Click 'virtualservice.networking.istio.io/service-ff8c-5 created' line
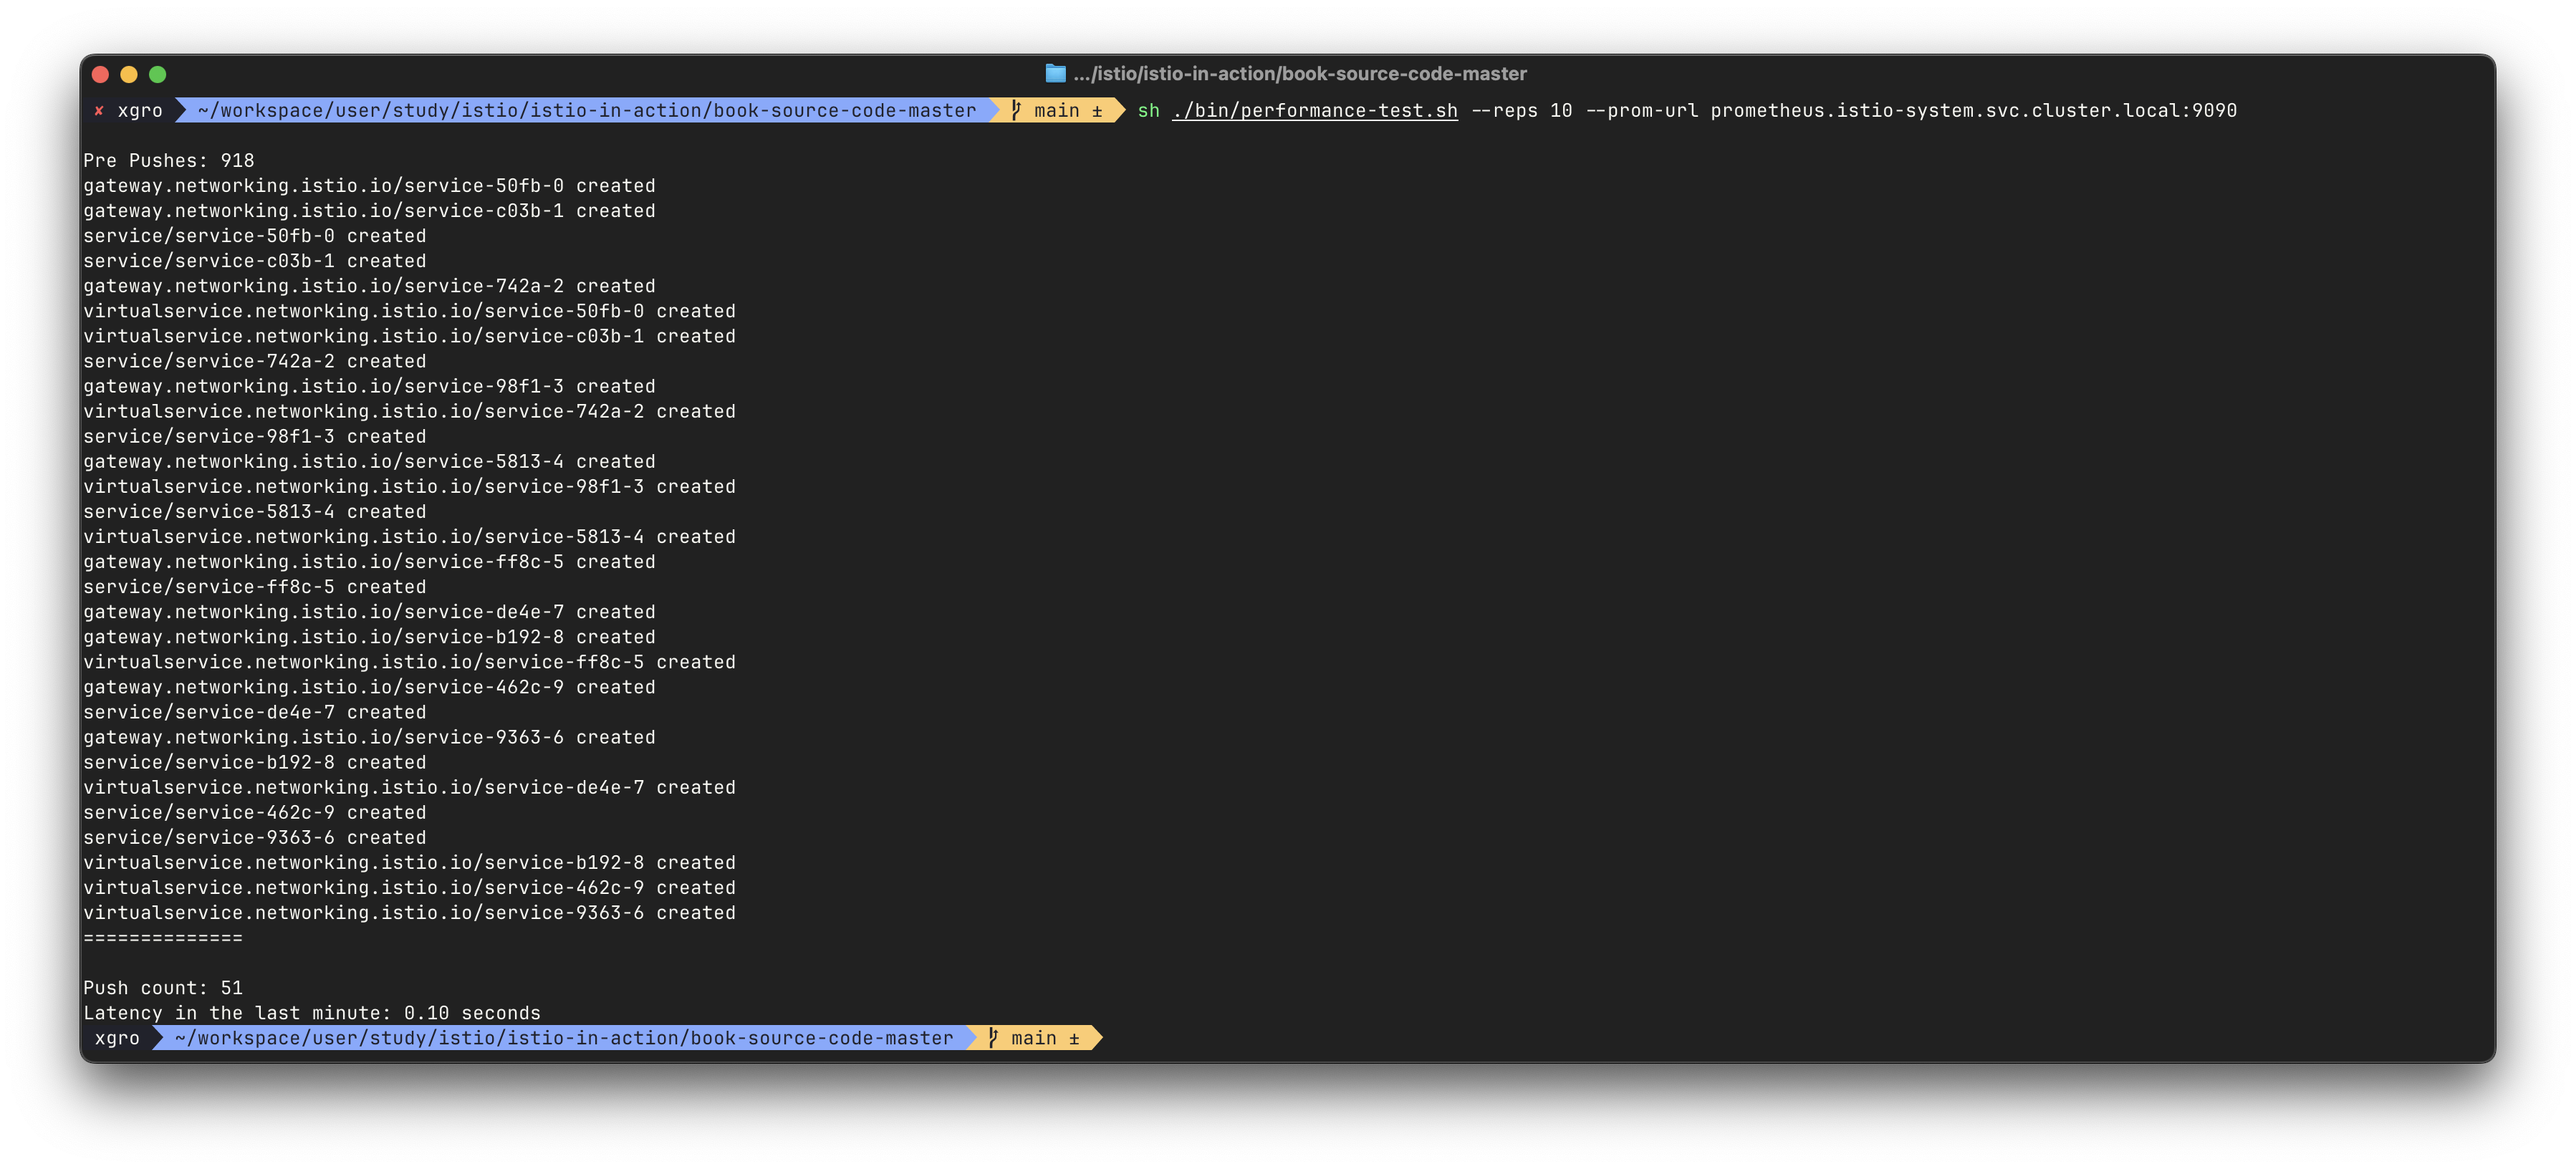 [409, 662]
